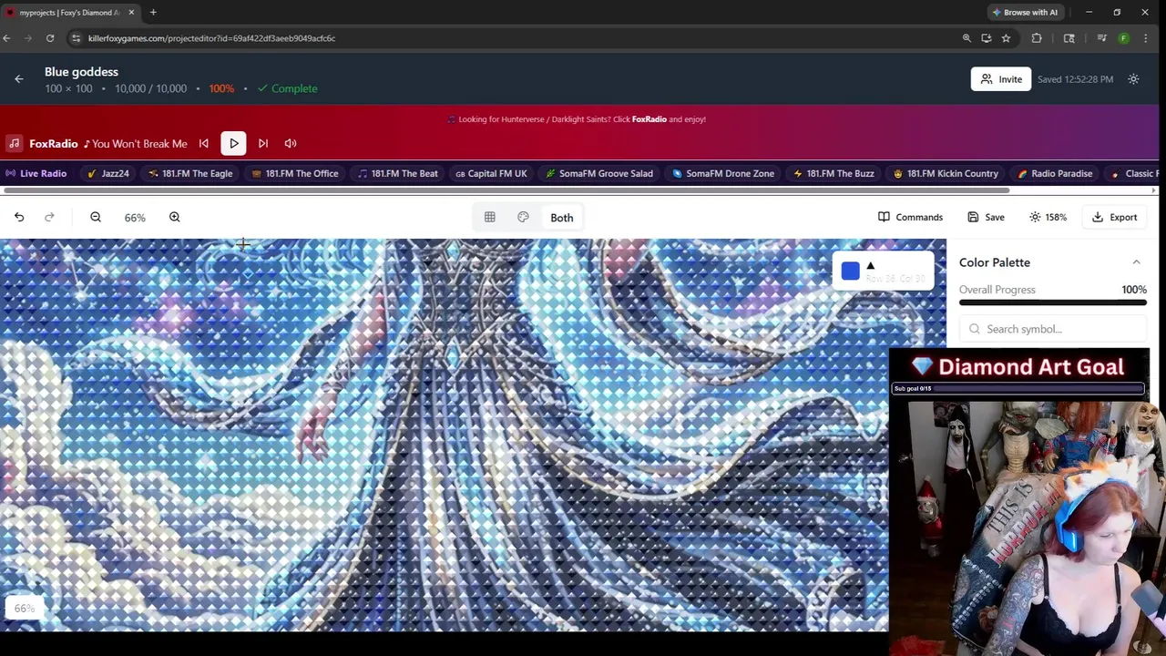Open a new browser tab
1166x656 pixels.
(153, 12)
